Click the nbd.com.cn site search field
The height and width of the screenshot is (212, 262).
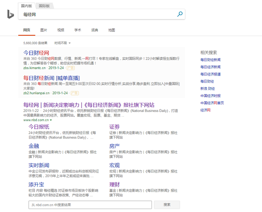tap(89, 205)
